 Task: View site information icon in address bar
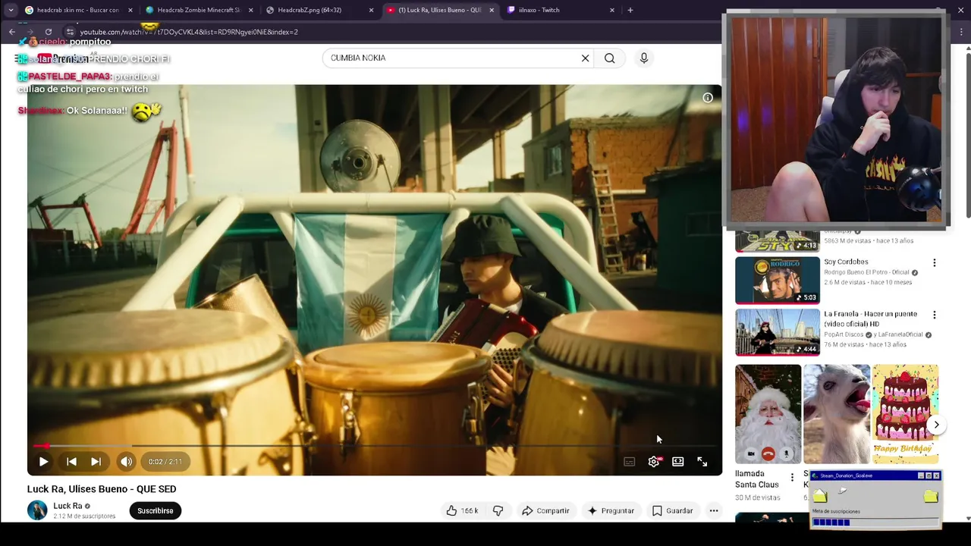(70, 32)
